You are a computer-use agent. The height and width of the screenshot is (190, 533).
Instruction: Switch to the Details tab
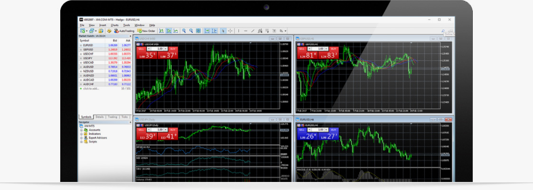[100, 117]
